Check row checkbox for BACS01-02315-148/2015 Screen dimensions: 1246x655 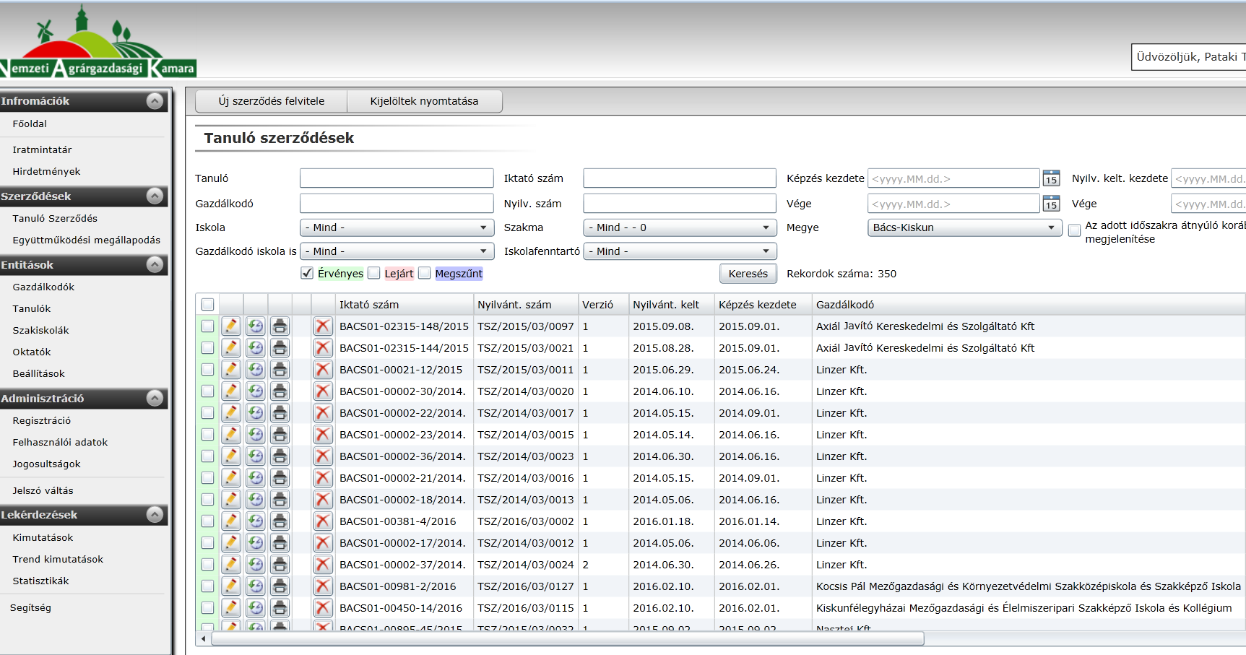207,326
